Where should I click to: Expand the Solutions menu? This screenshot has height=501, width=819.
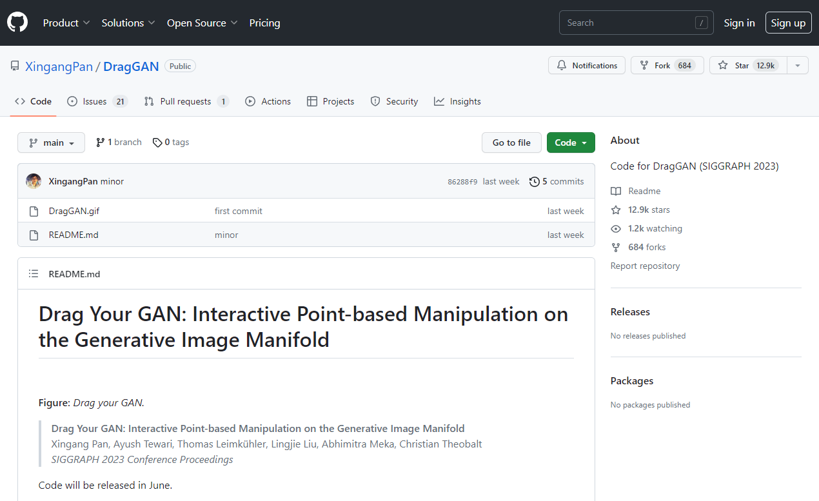coord(128,23)
